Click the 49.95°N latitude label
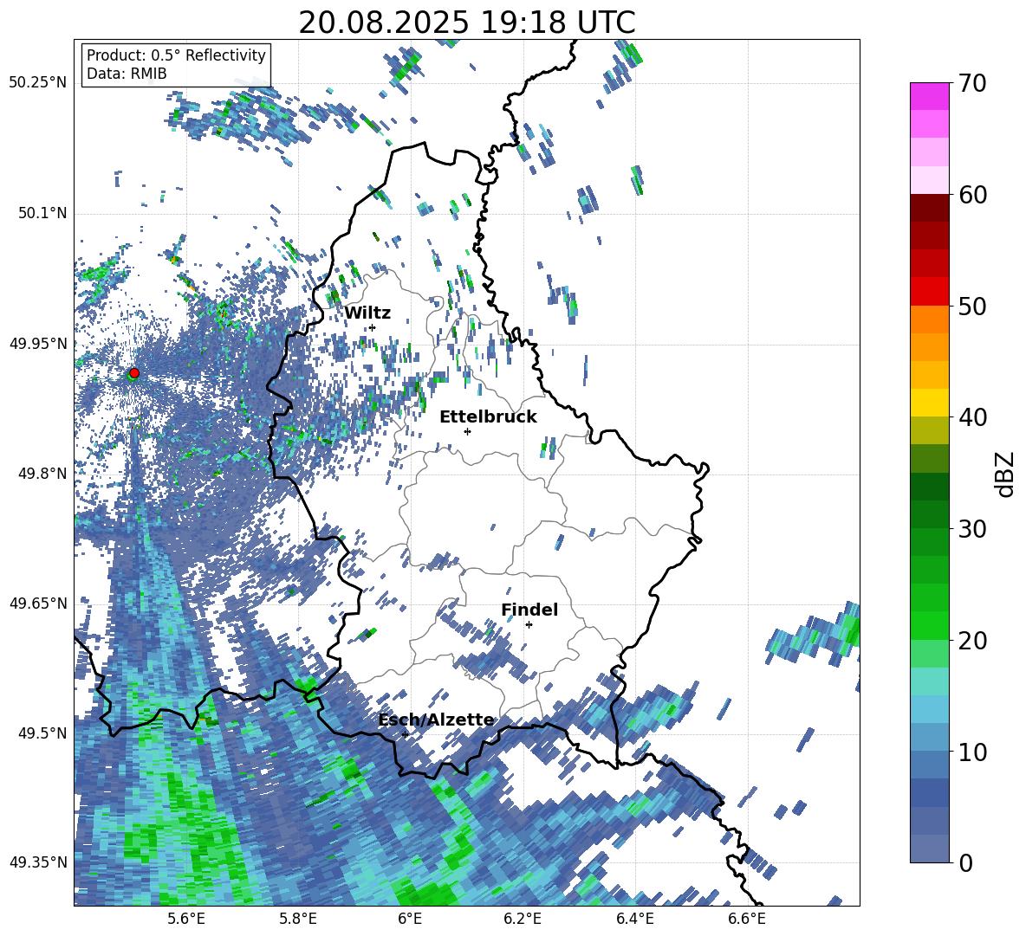This screenshot has height=936, width=1026. pyautogui.click(x=38, y=343)
